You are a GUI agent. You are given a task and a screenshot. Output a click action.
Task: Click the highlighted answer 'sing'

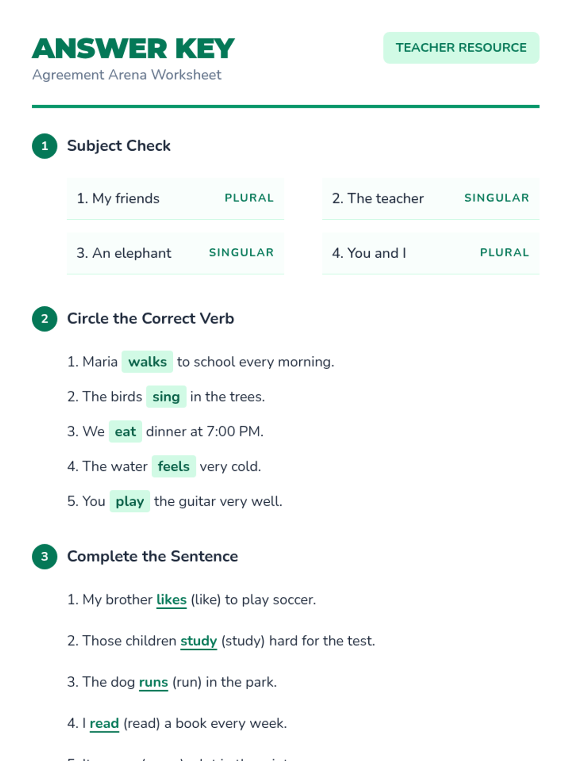pos(166,397)
